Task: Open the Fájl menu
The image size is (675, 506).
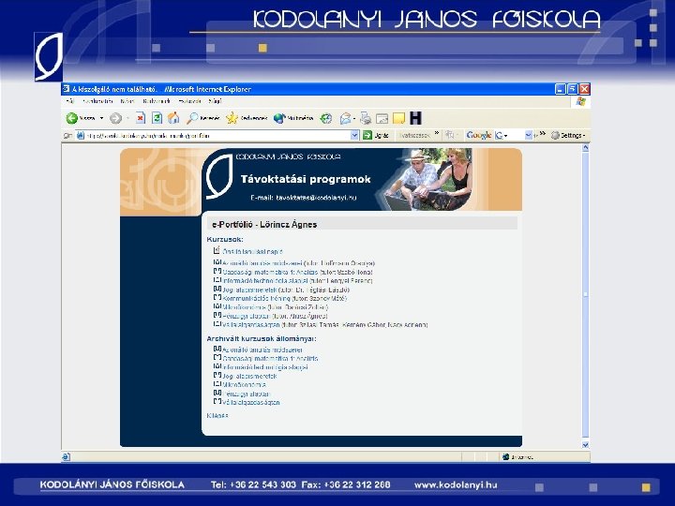Action: tap(70, 101)
